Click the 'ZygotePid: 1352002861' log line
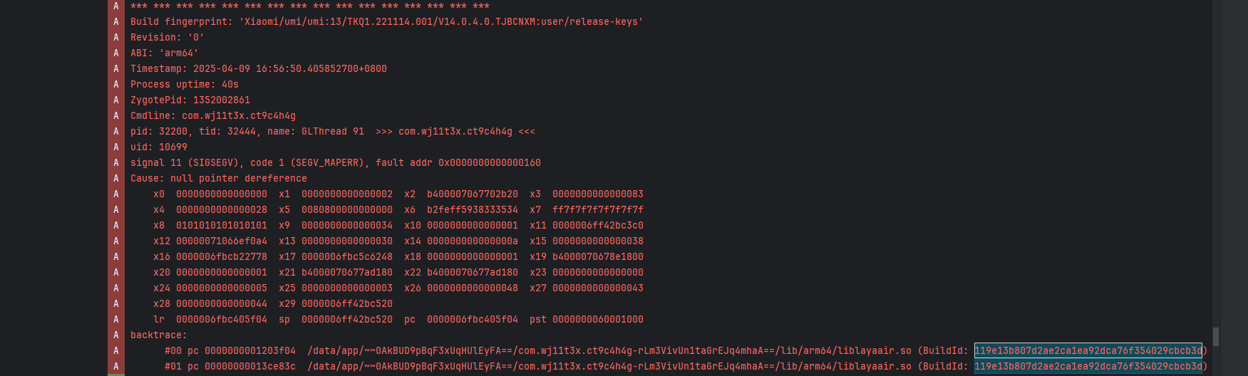Image resolution: width=1248 pixels, height=376 pixels. (x=190, y=100)
